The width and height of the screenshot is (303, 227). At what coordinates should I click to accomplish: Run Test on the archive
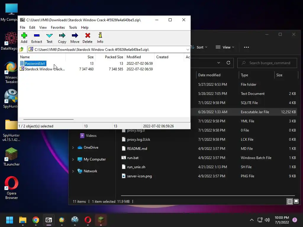pos(49,38)
